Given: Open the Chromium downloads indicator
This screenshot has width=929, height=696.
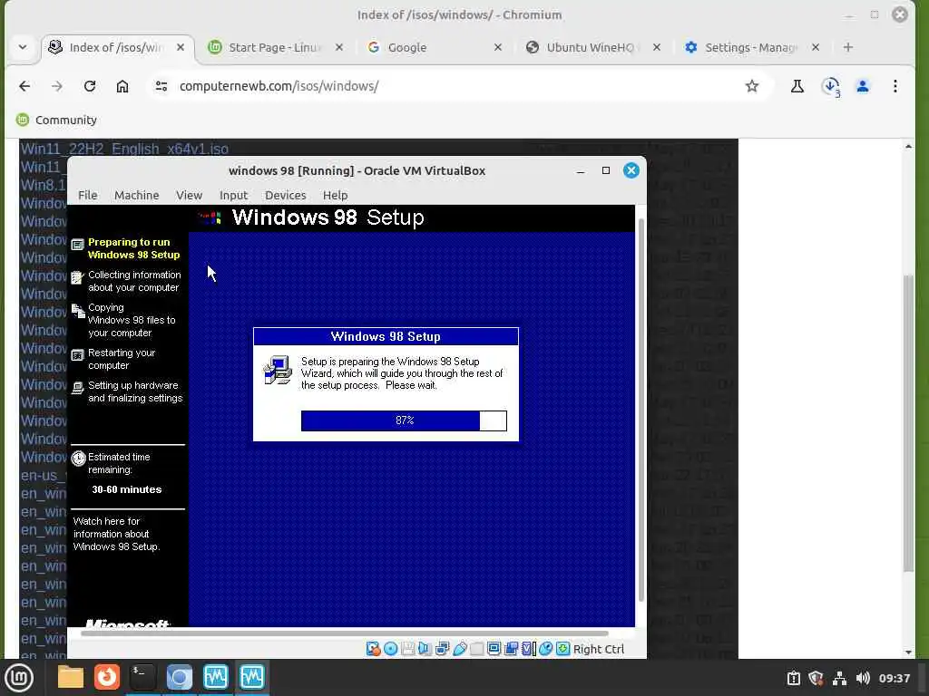Looking at the screenshot, I should pyautogui.click(x=831, y=86).
